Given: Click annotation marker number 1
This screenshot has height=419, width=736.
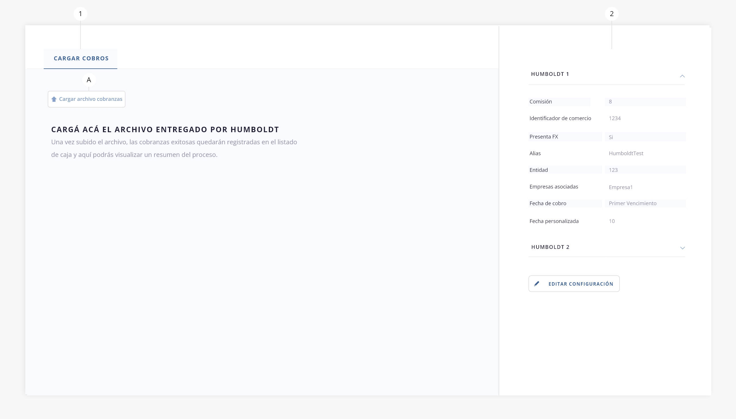Looking at the screenshot, I should 80,14.
